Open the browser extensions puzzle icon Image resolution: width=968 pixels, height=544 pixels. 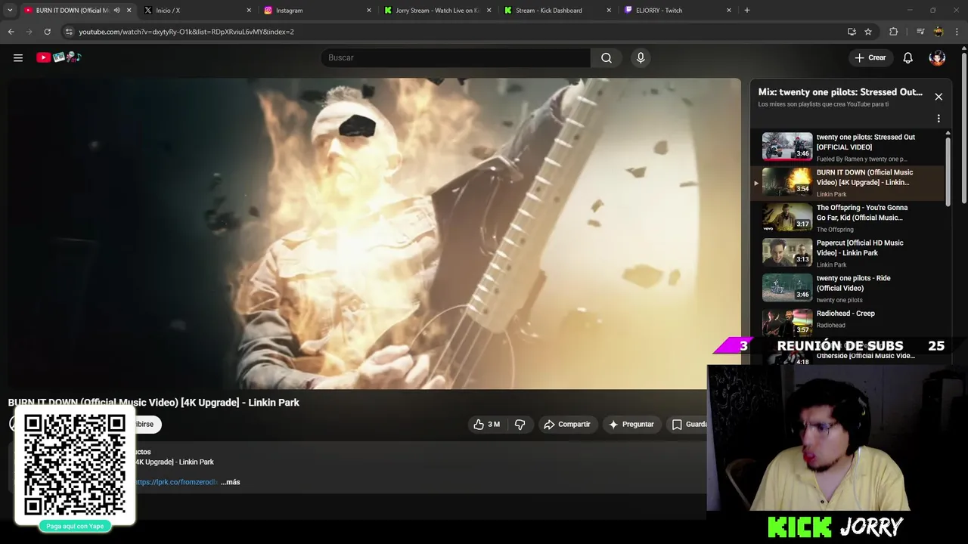pyautogui.click(x=893, y=32)
